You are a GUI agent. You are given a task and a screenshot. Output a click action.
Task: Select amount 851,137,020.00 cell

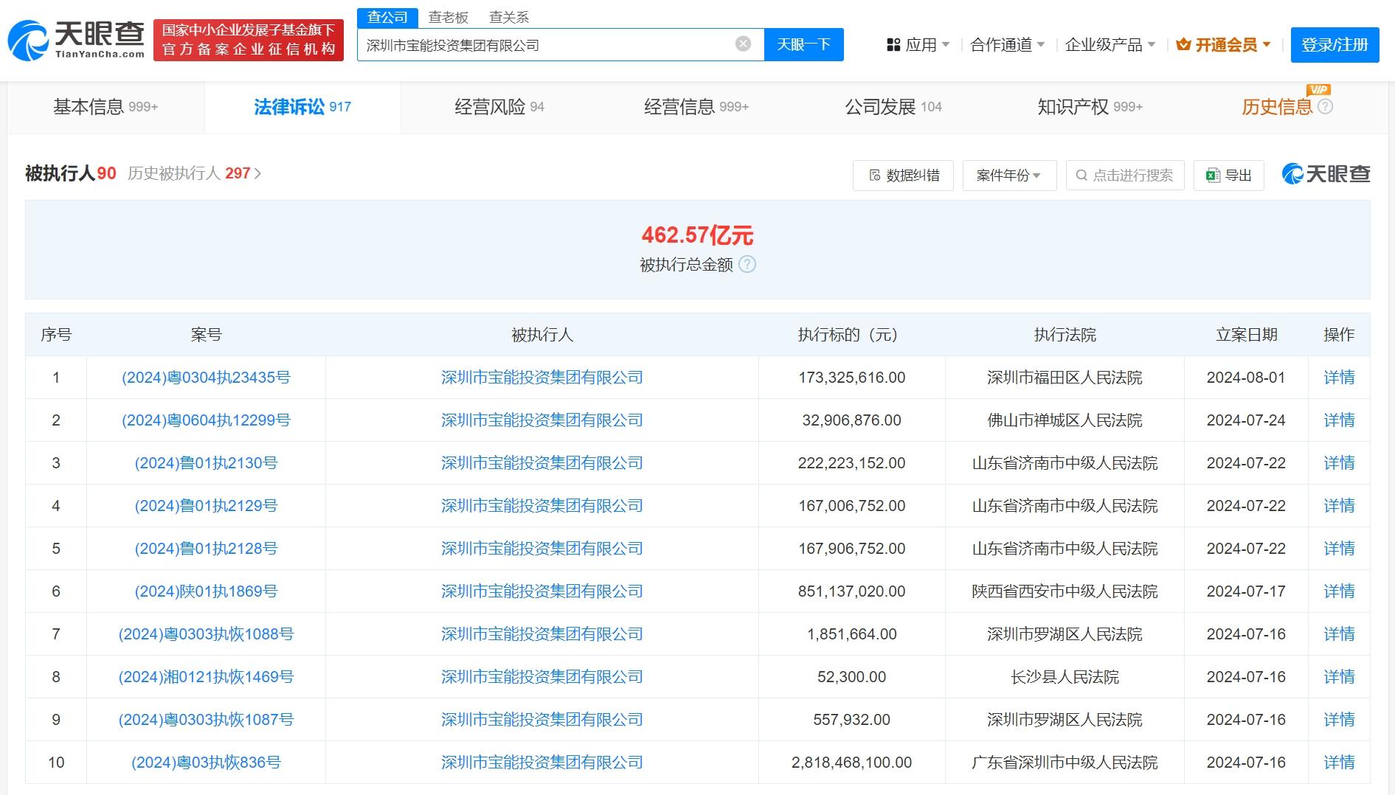click(x=852, y=591)
